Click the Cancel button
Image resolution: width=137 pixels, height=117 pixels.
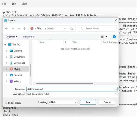point(107,102)
